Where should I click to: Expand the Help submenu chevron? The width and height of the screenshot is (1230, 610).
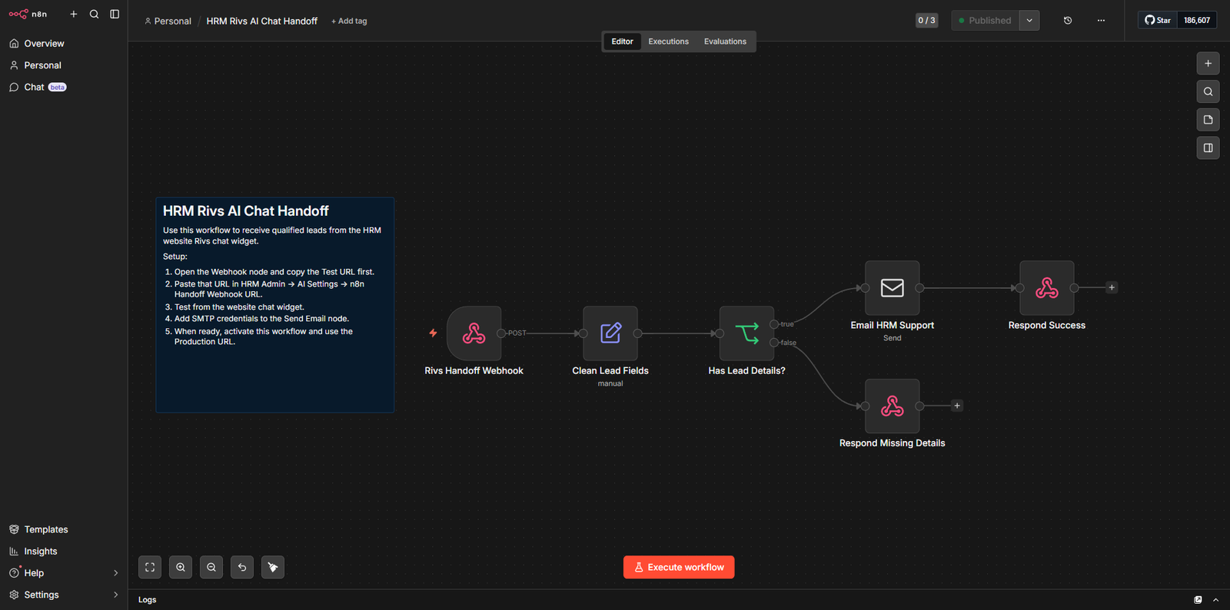click(116, 573)
